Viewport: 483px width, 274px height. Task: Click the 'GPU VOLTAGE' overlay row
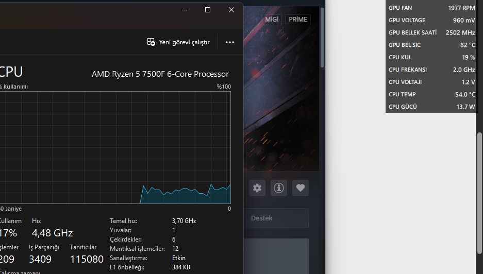click(431, 20)
